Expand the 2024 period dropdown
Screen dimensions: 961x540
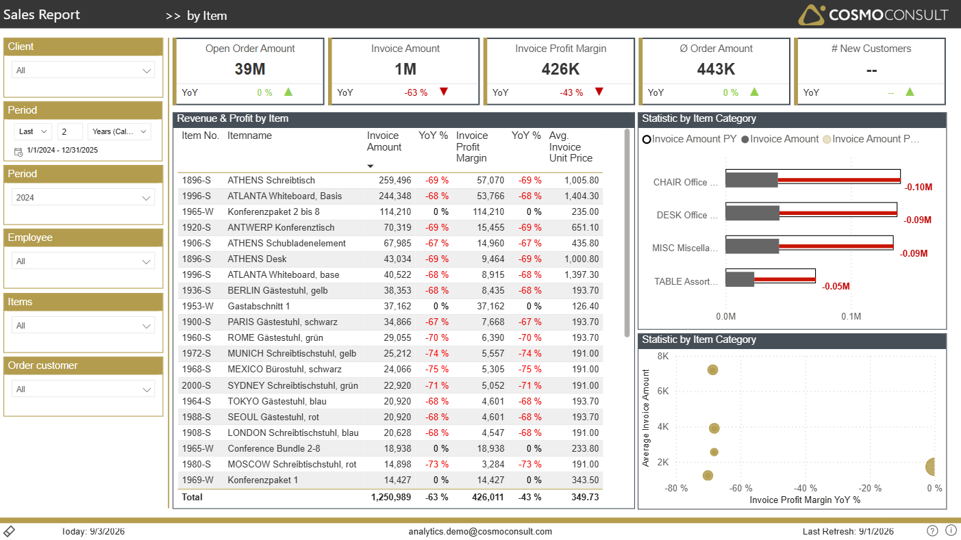pos(84,198)
